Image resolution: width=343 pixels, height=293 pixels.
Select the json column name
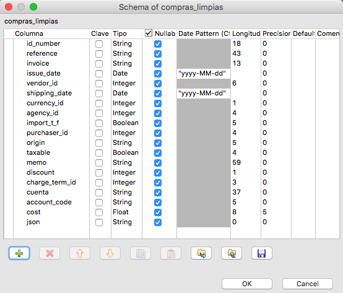tap(33, 222)
